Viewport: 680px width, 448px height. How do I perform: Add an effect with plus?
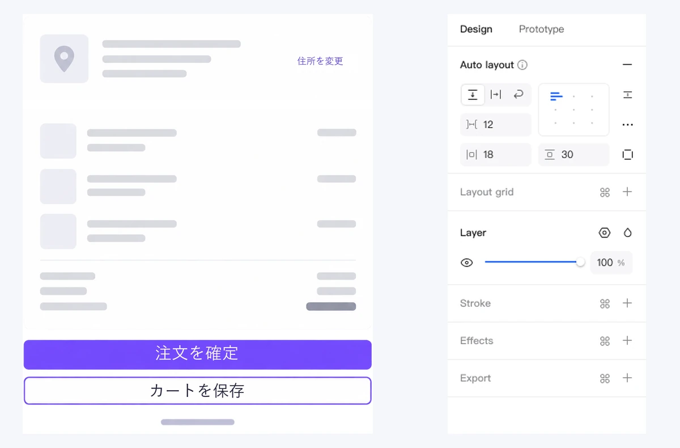627,340
